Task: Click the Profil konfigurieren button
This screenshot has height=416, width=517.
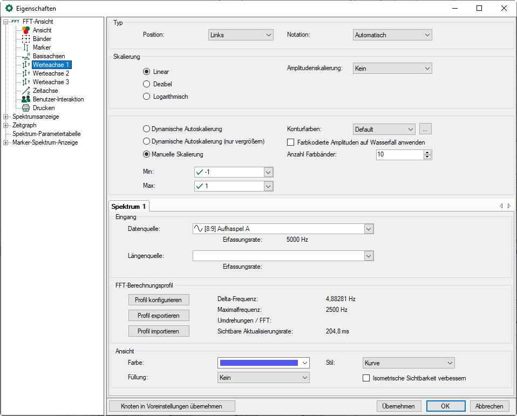Action: pos(159,299)
